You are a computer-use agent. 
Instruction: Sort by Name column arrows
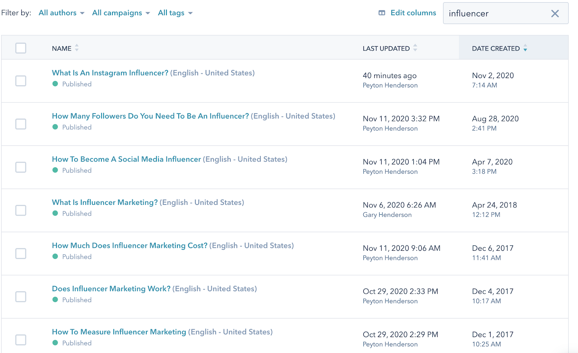[77, 48]
